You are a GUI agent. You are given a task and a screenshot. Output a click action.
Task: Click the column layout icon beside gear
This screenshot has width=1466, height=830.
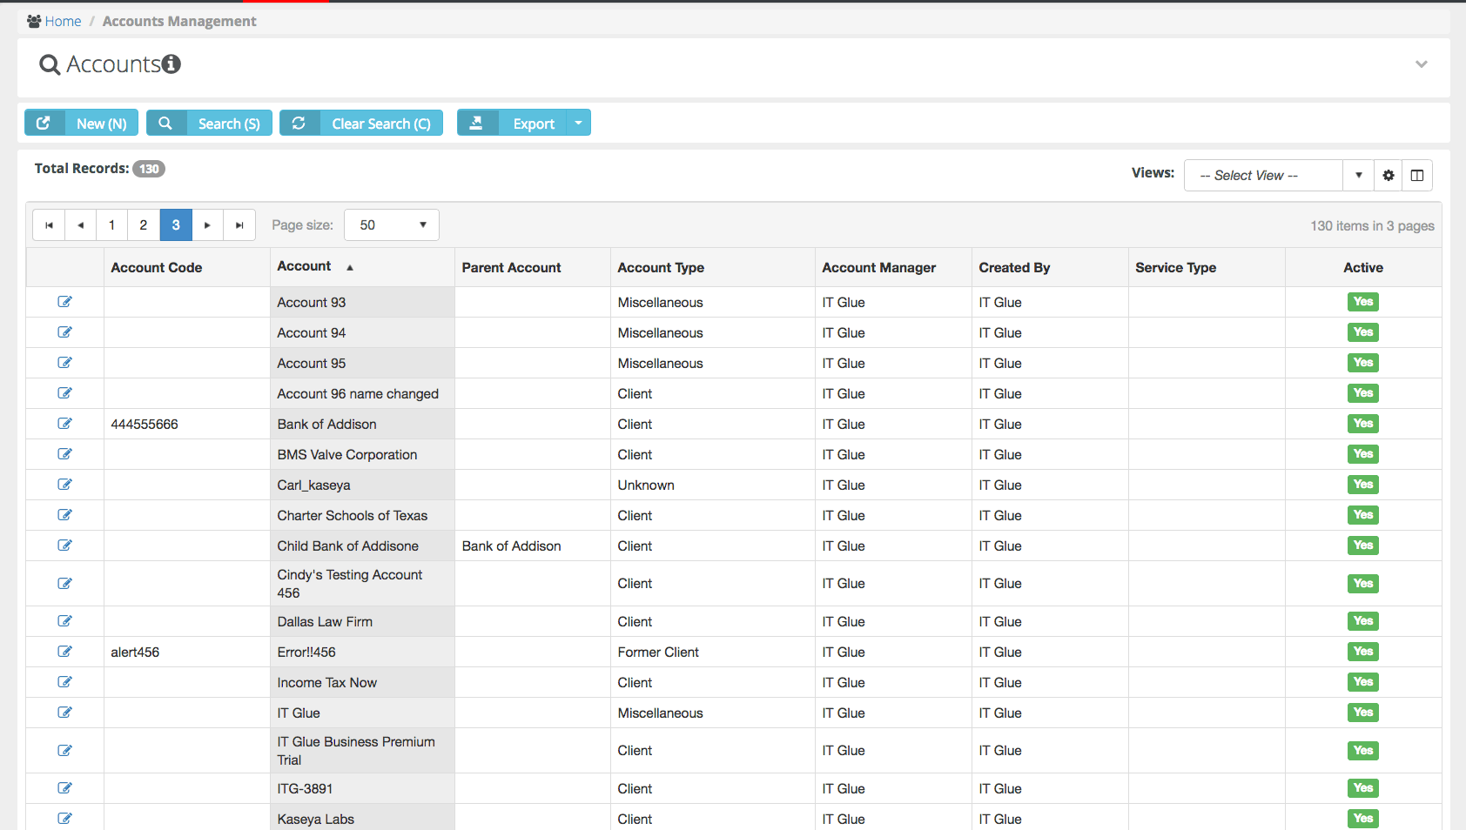pos(1417,175)
